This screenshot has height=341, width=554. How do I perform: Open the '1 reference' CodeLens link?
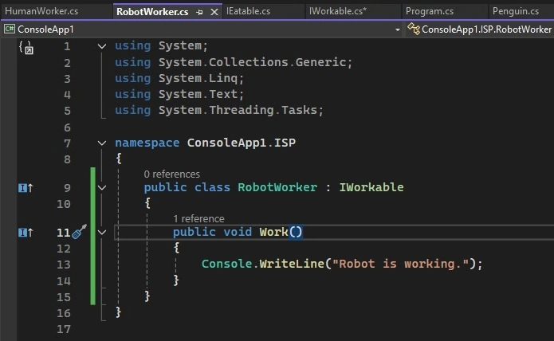click(198, 219)
